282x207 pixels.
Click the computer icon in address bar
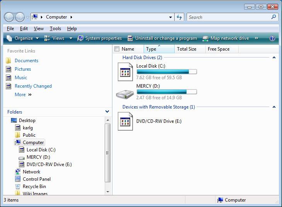35,17
